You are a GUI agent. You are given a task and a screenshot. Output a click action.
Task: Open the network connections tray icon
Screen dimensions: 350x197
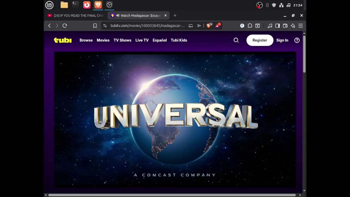point(281,5)
